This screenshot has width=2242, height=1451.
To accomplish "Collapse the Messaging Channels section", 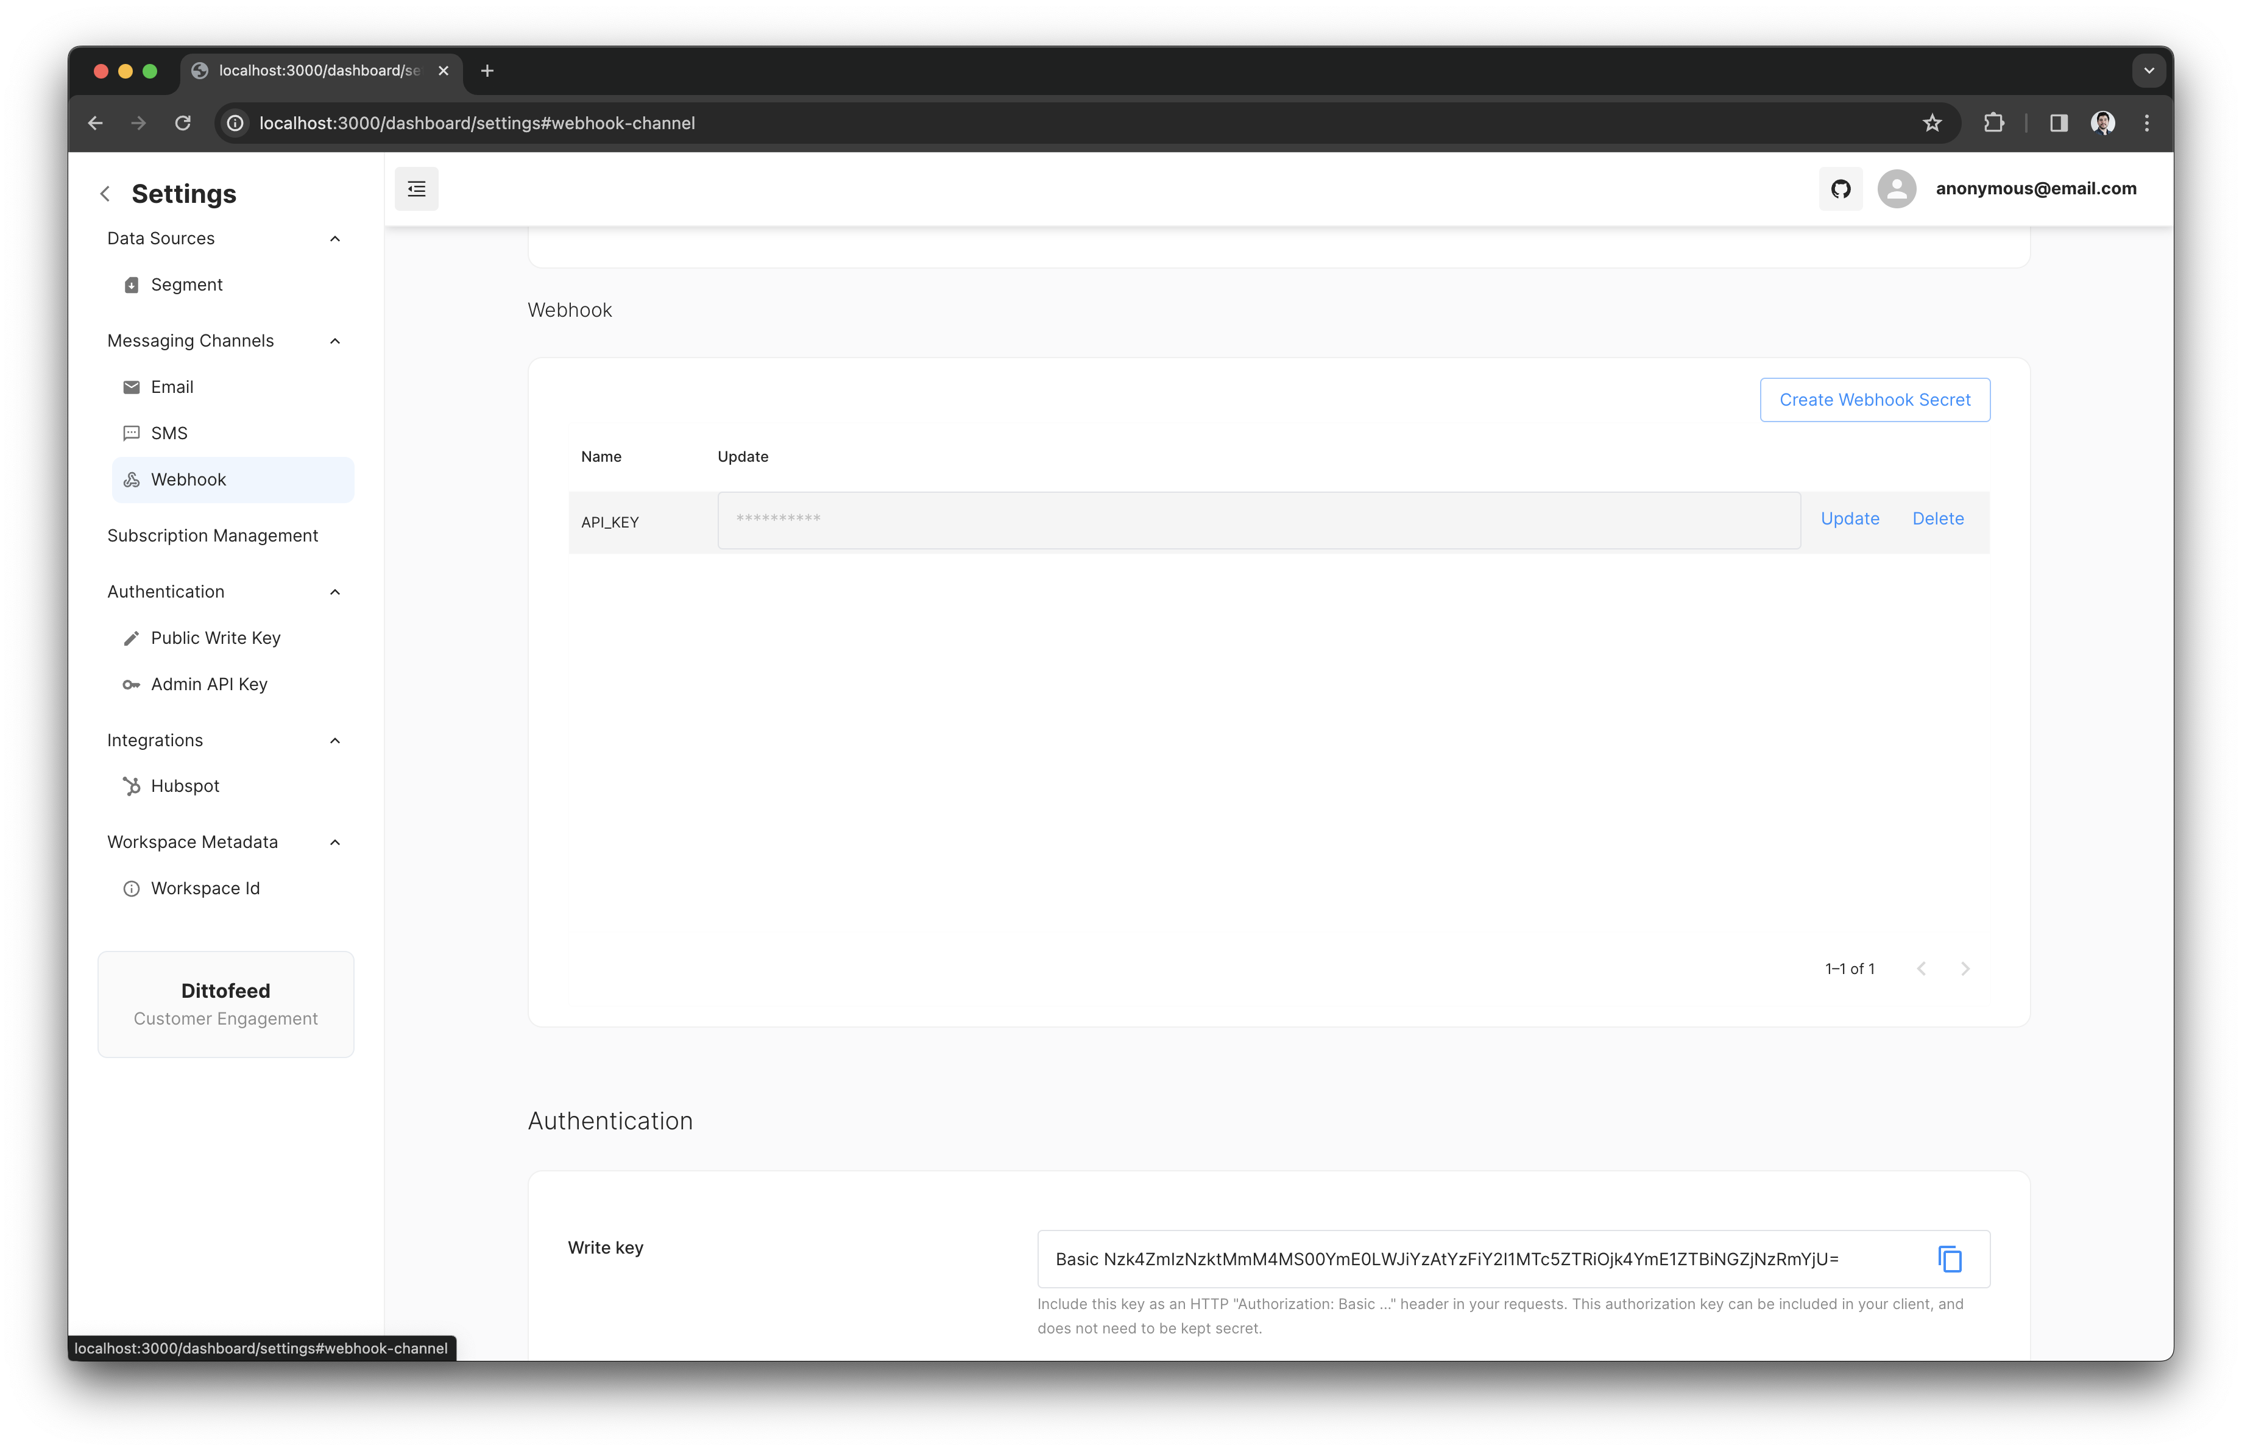I will pos(334,341).
